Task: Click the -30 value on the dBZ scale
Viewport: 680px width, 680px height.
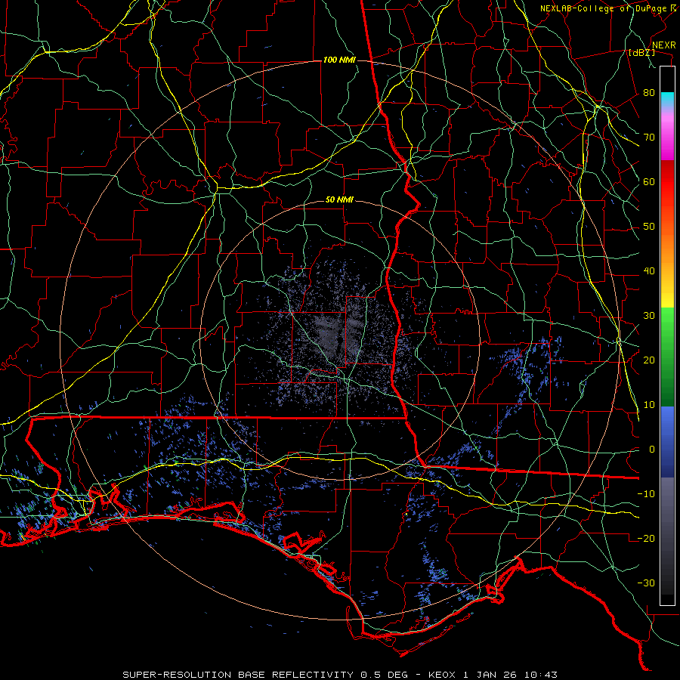Action: coord(646,583)
